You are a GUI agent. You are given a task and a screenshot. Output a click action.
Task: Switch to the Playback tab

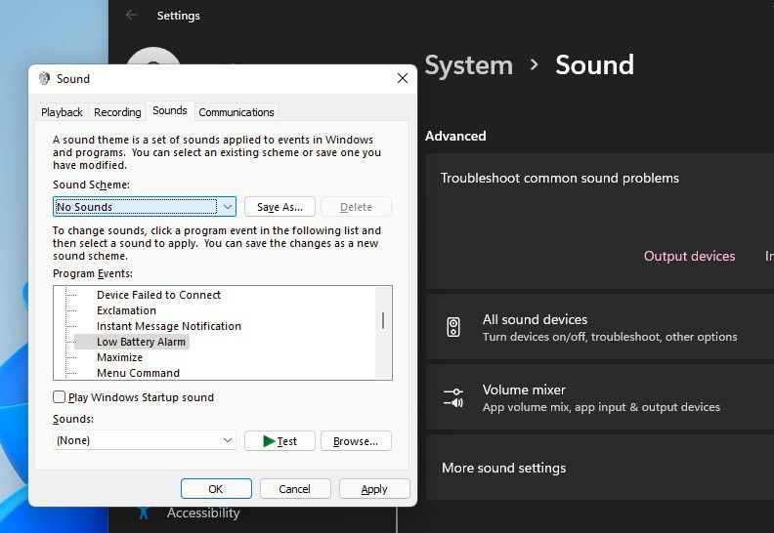click(x=62, y=112)
